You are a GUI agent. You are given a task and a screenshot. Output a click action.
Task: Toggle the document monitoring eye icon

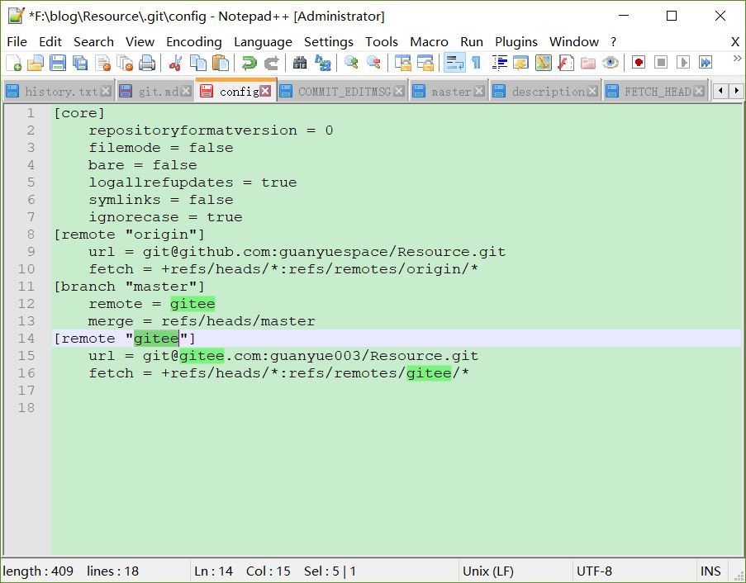(610, 63)
